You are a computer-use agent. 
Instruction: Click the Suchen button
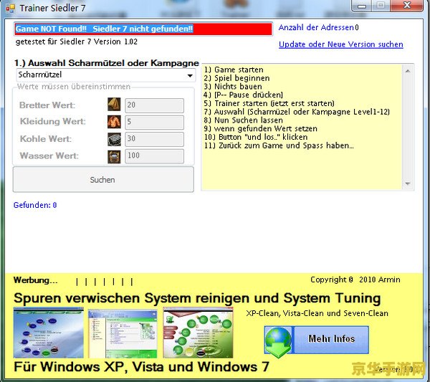(x=103, y=180)
